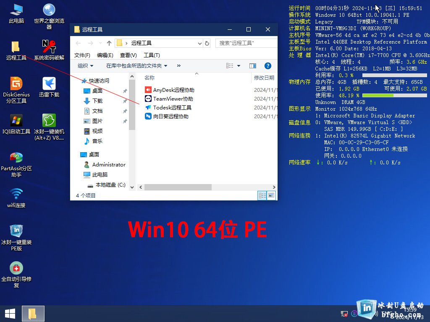The height and width of the screenshot is (322, 430).
Task: Click the navigation pane scroll down arrow
Action: point(132,187)
